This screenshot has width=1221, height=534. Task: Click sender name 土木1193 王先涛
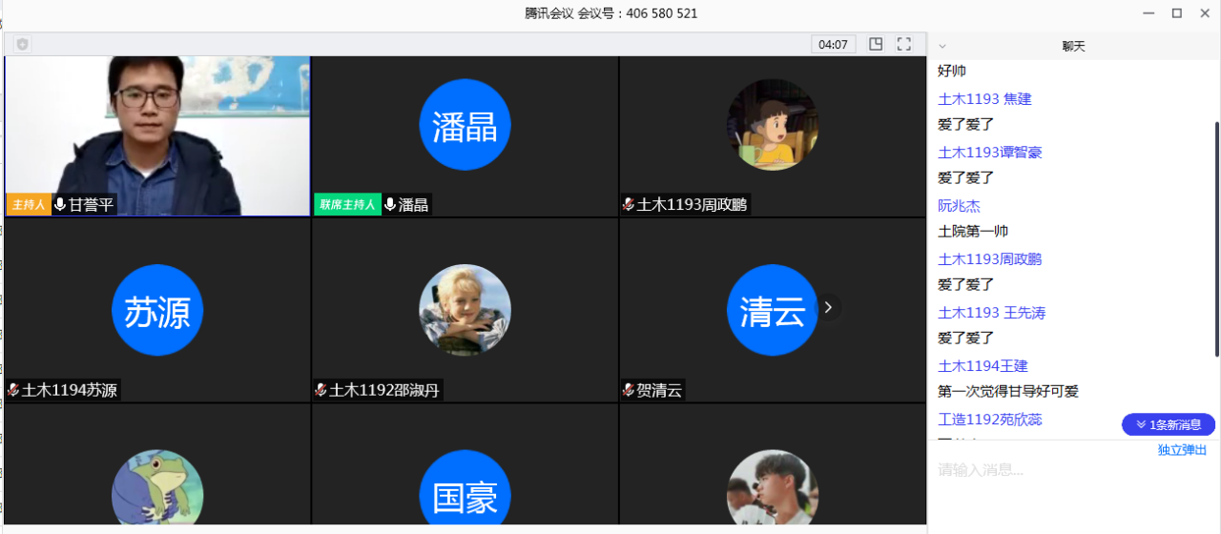[x=992, y=313]
